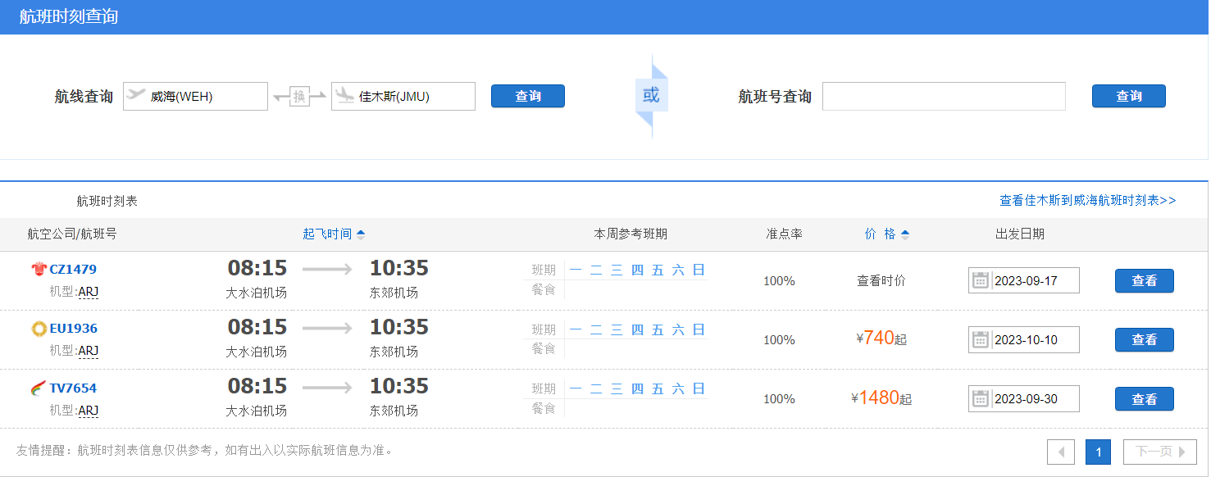Image resolution: width=1211 pixels, height=477 pixels.
Task: Click the 航班时刻查询 header title
Action: tap(69, 16)
